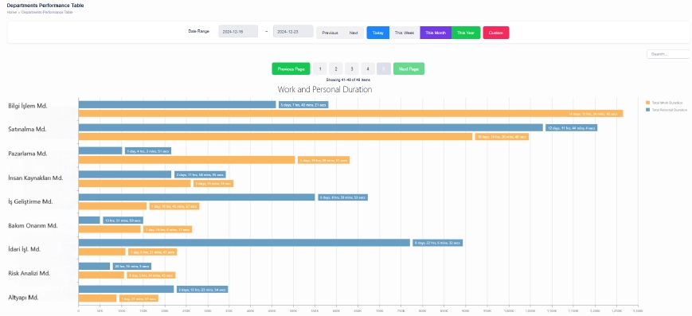Click İş Geliştirme orange work duration bar

(x=112, y=206)
